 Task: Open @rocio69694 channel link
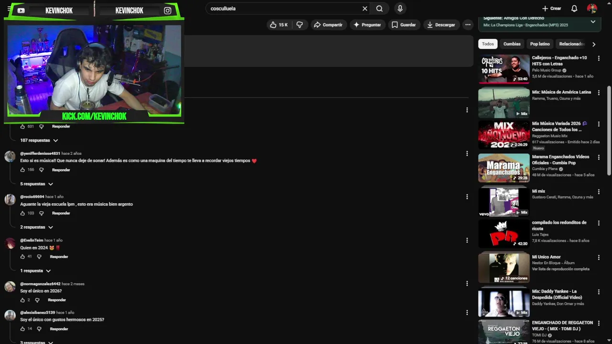[32, 197]
